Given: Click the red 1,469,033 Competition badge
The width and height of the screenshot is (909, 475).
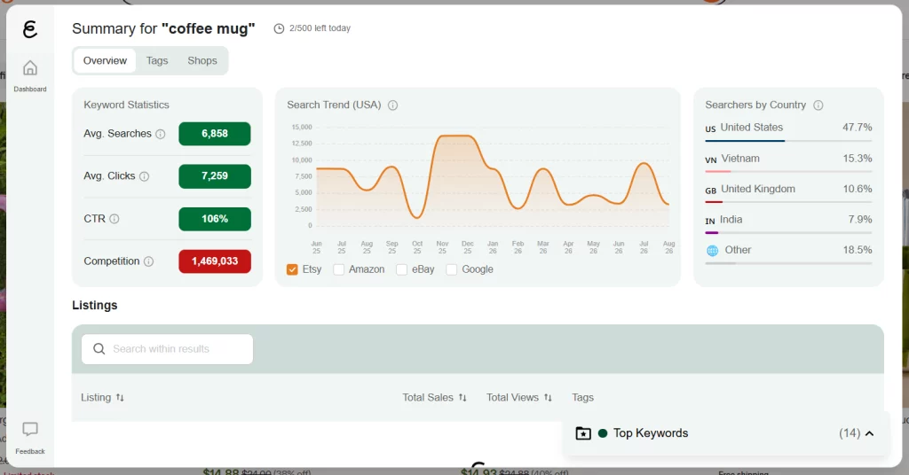Looking at the screenshot, I should (x=215, y=261).
